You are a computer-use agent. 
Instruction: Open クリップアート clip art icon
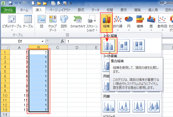(53, 23)
